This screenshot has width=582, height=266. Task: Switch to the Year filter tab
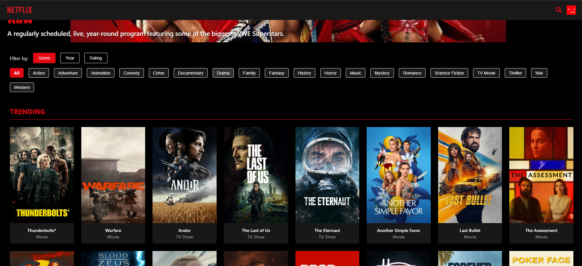pyautogui.click(x=70, y=58)
